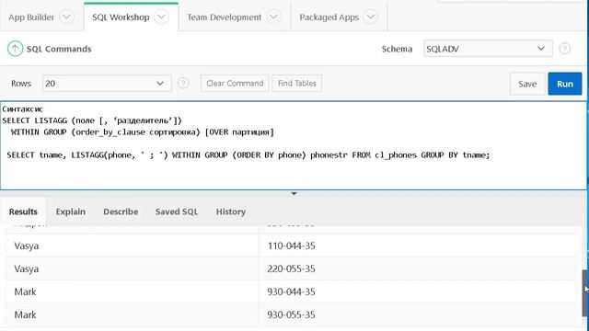Click the Mark cell with 930-044-35
This screenshot has height=331, width=589.
[133, 291]
